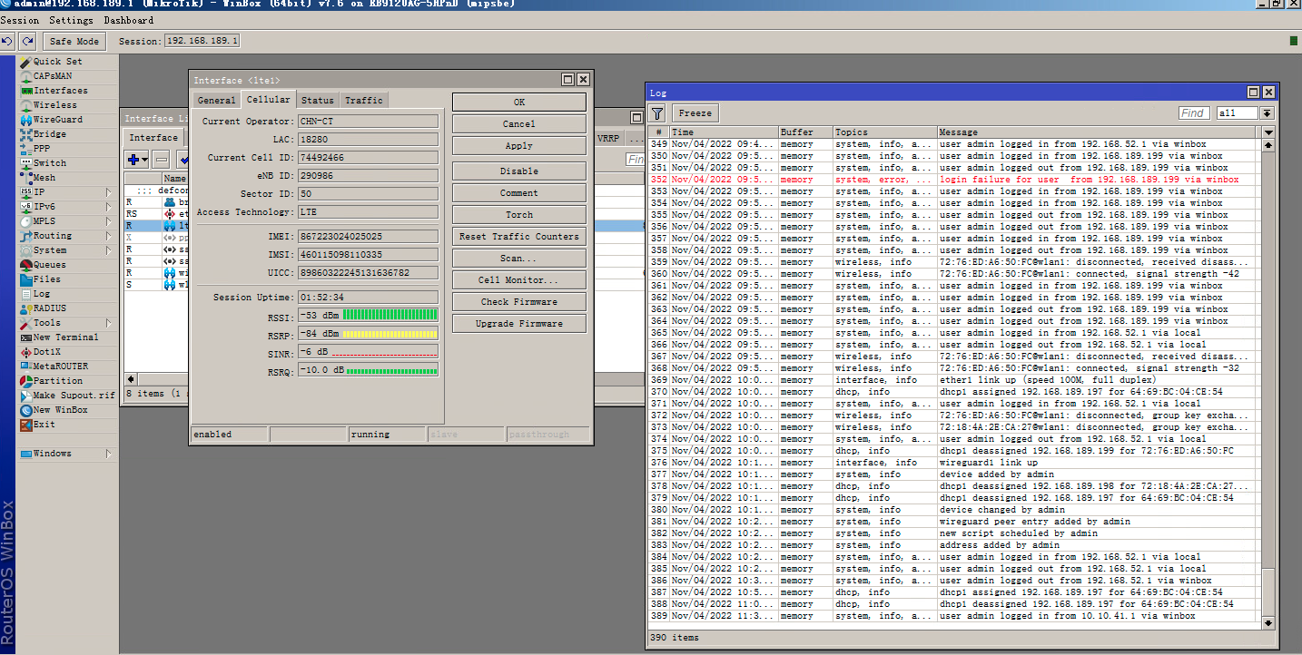Viewport: 1302px width, 655px height.
Task: Open Mesh in the sidebar
Action: (x=44, y=178)
